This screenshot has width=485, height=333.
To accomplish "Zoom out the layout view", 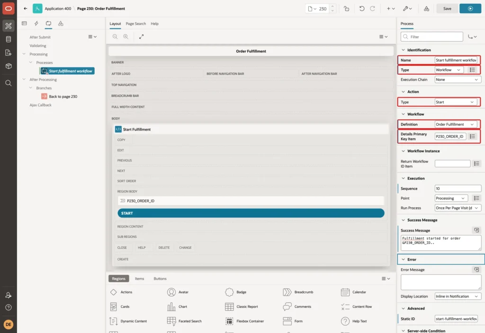I will coord(115,36).
